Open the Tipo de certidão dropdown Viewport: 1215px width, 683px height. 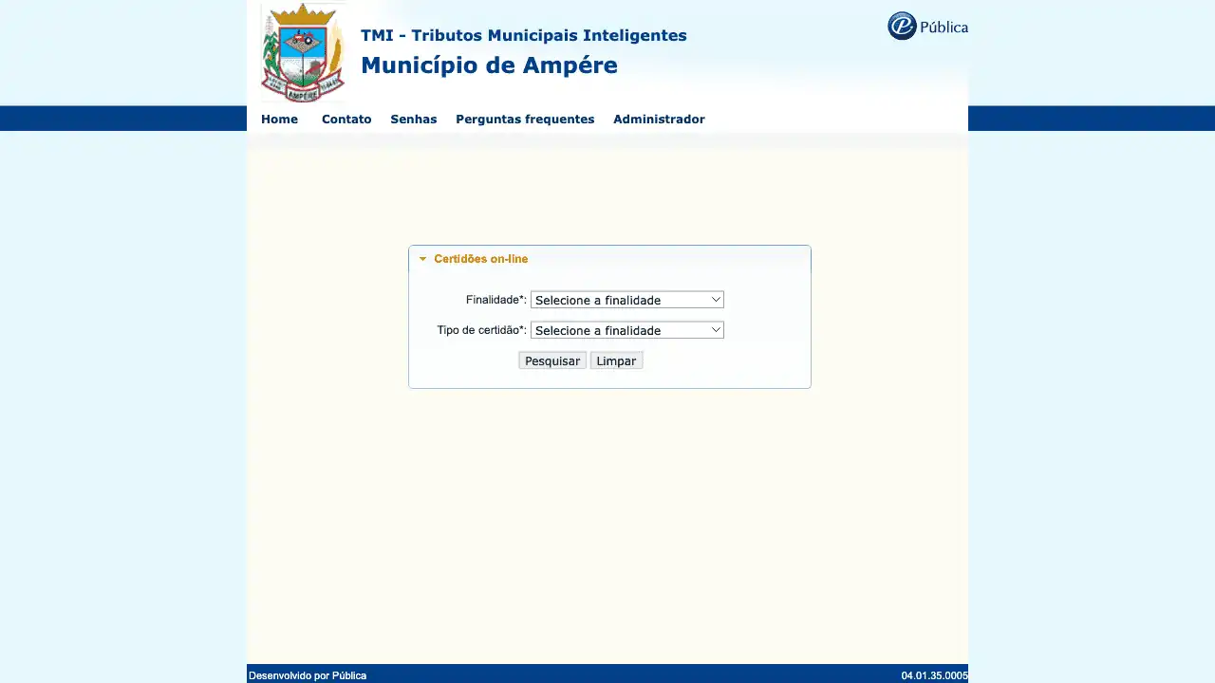click(x=626, y=330)
